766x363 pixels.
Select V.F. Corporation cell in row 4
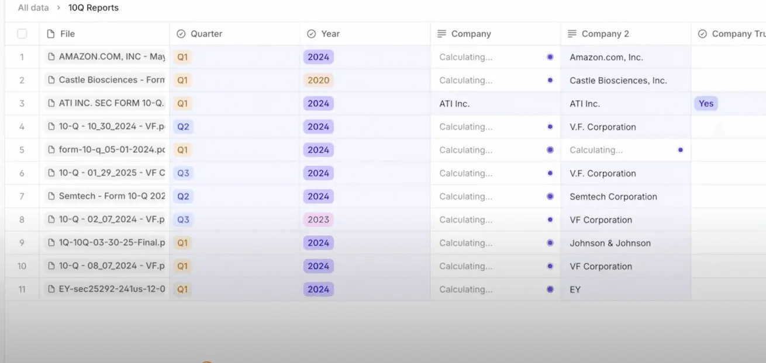626,127
